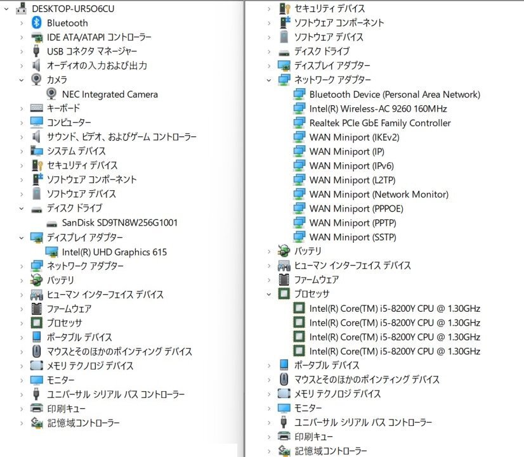This screenshot has width=524, height=457.
Task: Click the Bluetooth category icon
Action: click(x=36, y=23)
